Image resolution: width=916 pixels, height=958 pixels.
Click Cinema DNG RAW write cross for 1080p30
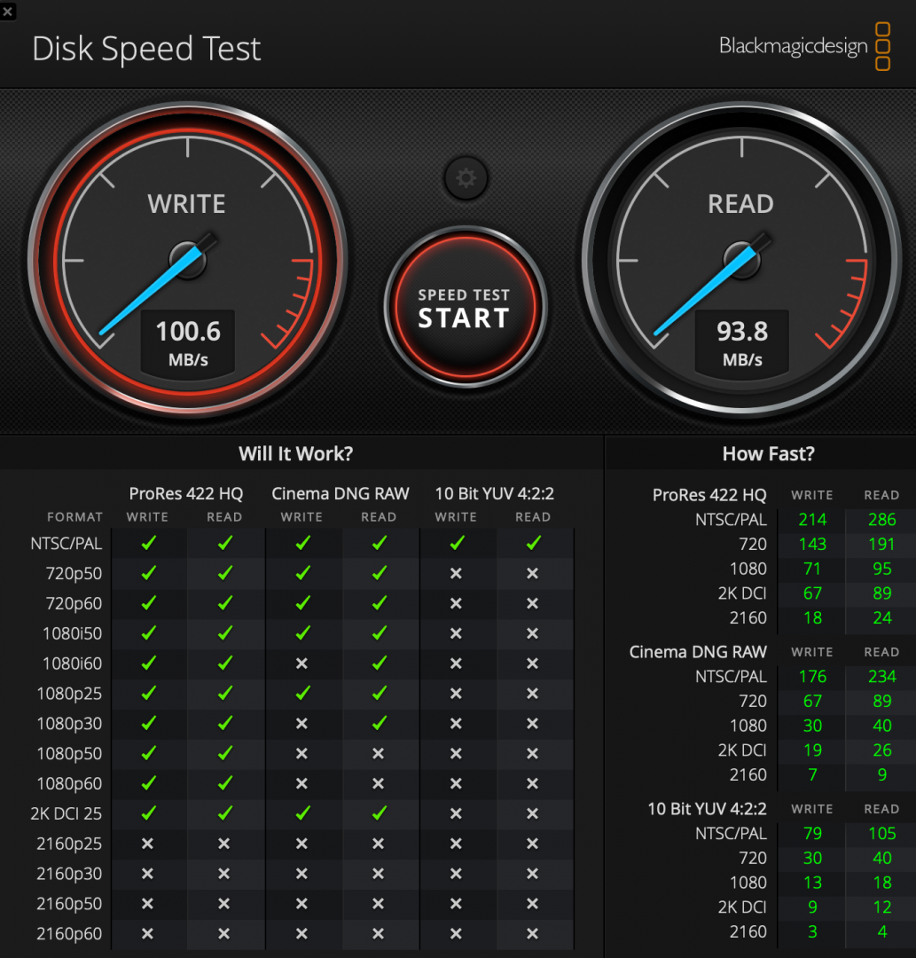click(x=301, y=724)
